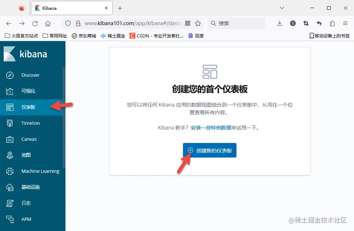The height and width of the screenshot is (231, 354).
Task: Select the 可视化 menu label
Action: 28,91
